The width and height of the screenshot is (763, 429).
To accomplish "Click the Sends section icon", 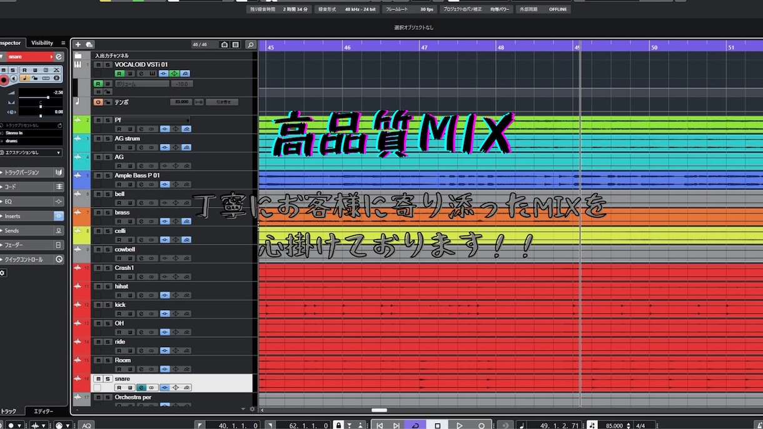I will click(59, 230).
